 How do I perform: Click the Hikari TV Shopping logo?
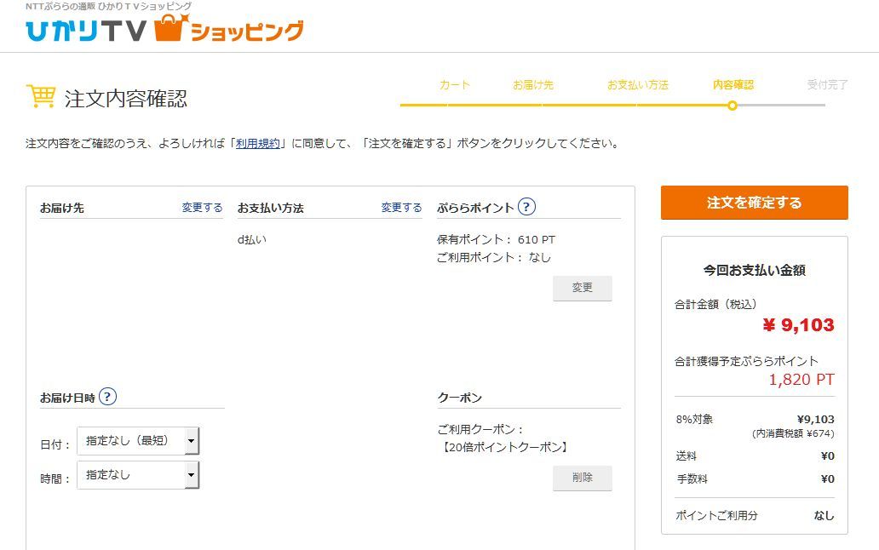pyautogui.click(x=164, y=30)
